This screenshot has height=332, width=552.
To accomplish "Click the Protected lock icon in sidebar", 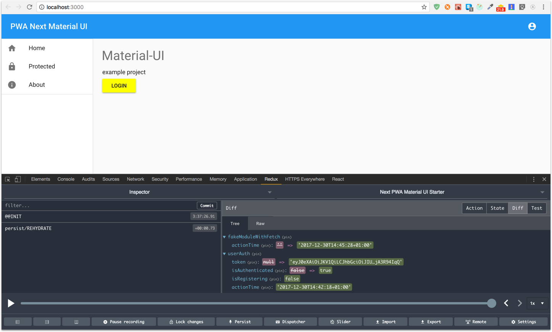I will pos(12,66).
